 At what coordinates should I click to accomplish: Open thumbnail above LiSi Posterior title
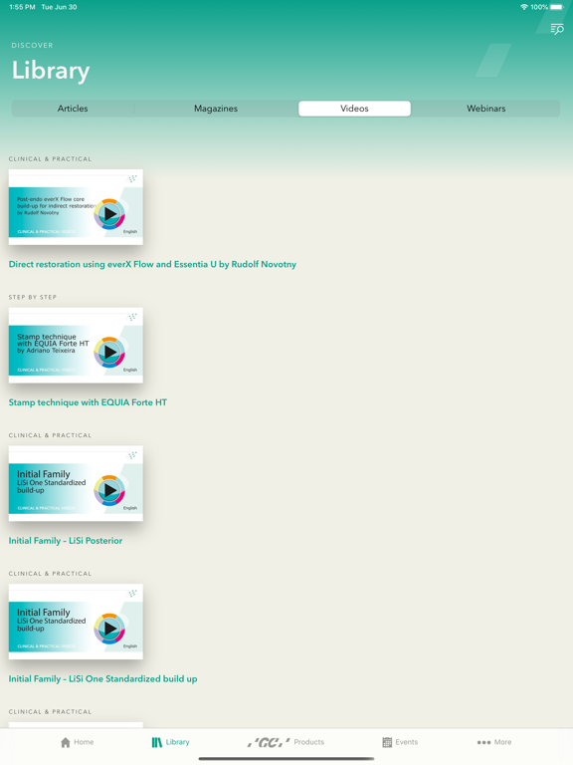(76, 483)
